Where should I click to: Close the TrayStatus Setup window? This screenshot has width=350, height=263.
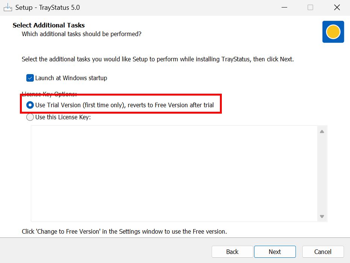pyautogui.click(x=337, y=8)
